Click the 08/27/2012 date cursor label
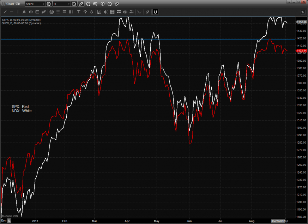 click(x=278, y=221)
